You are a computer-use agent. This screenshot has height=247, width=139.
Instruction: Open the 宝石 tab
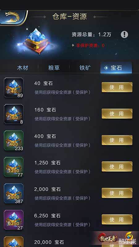116,68
